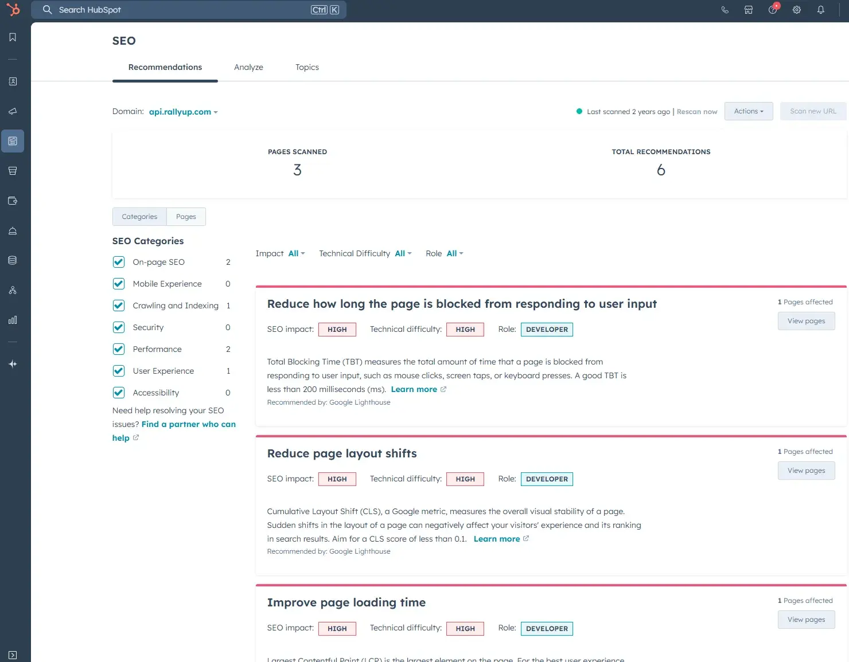
Task: Switch to the Analyze tab
Action: pyautogui.click(x=248, y=67)
